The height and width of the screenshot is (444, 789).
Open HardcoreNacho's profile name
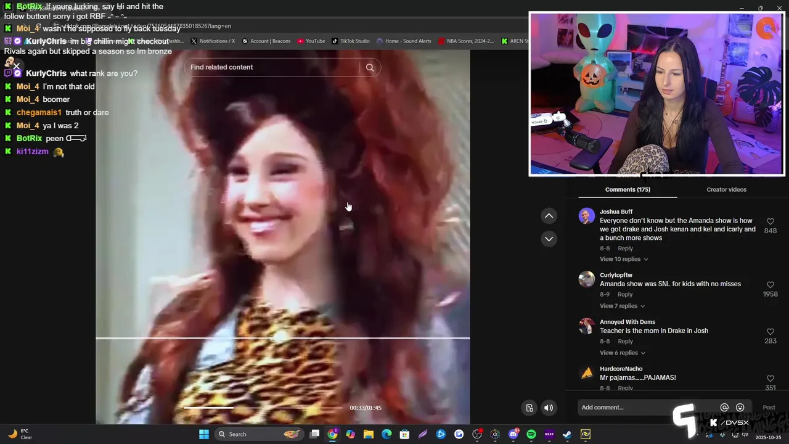tap(621, 369)
